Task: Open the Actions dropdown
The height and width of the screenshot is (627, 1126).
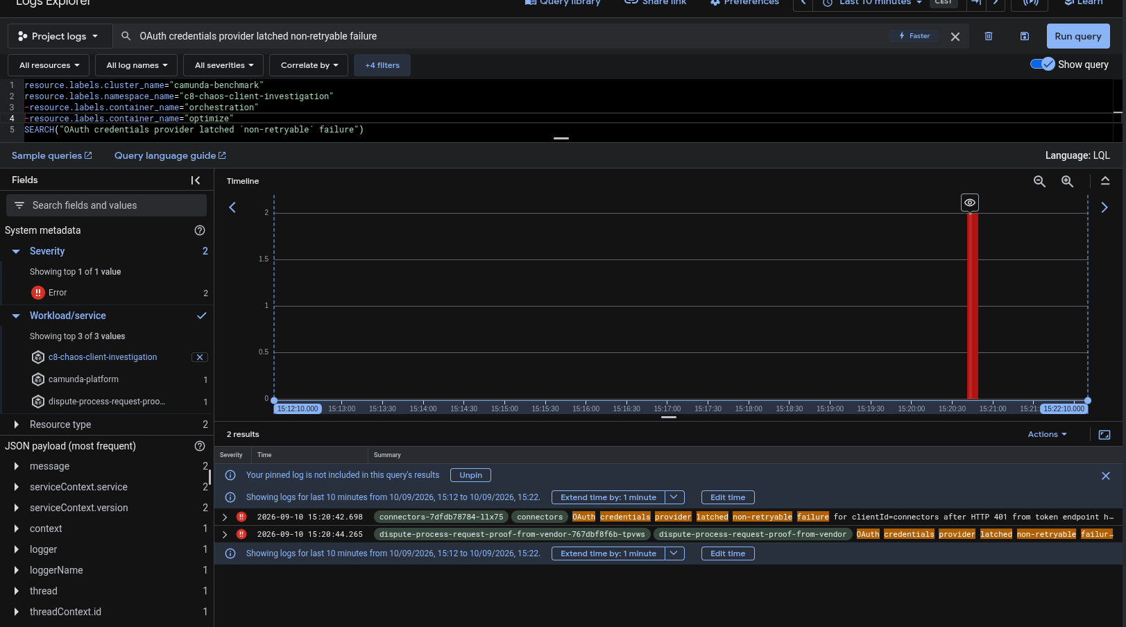Action: pyautogui.click(x=1047, y=434)
